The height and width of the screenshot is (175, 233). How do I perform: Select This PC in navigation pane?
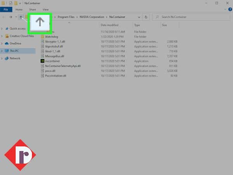click(14, 51)
